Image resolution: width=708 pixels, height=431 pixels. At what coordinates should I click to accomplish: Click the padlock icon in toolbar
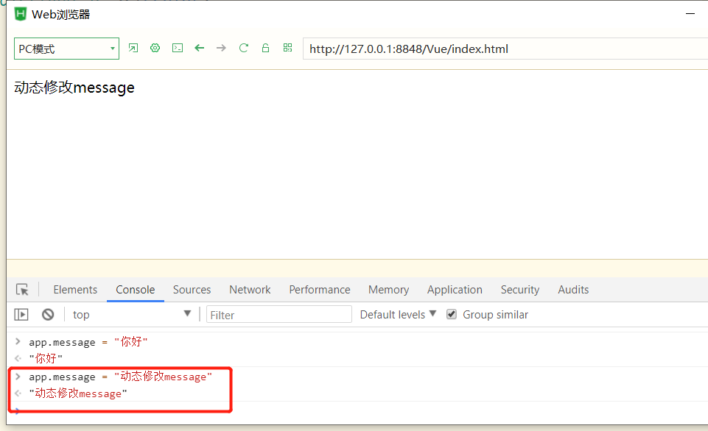[265, 49]
